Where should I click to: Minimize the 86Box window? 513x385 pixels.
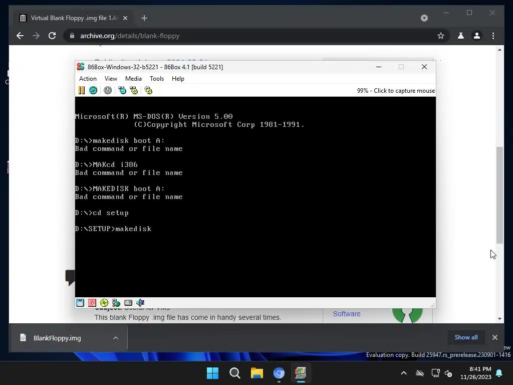point(379,67)
